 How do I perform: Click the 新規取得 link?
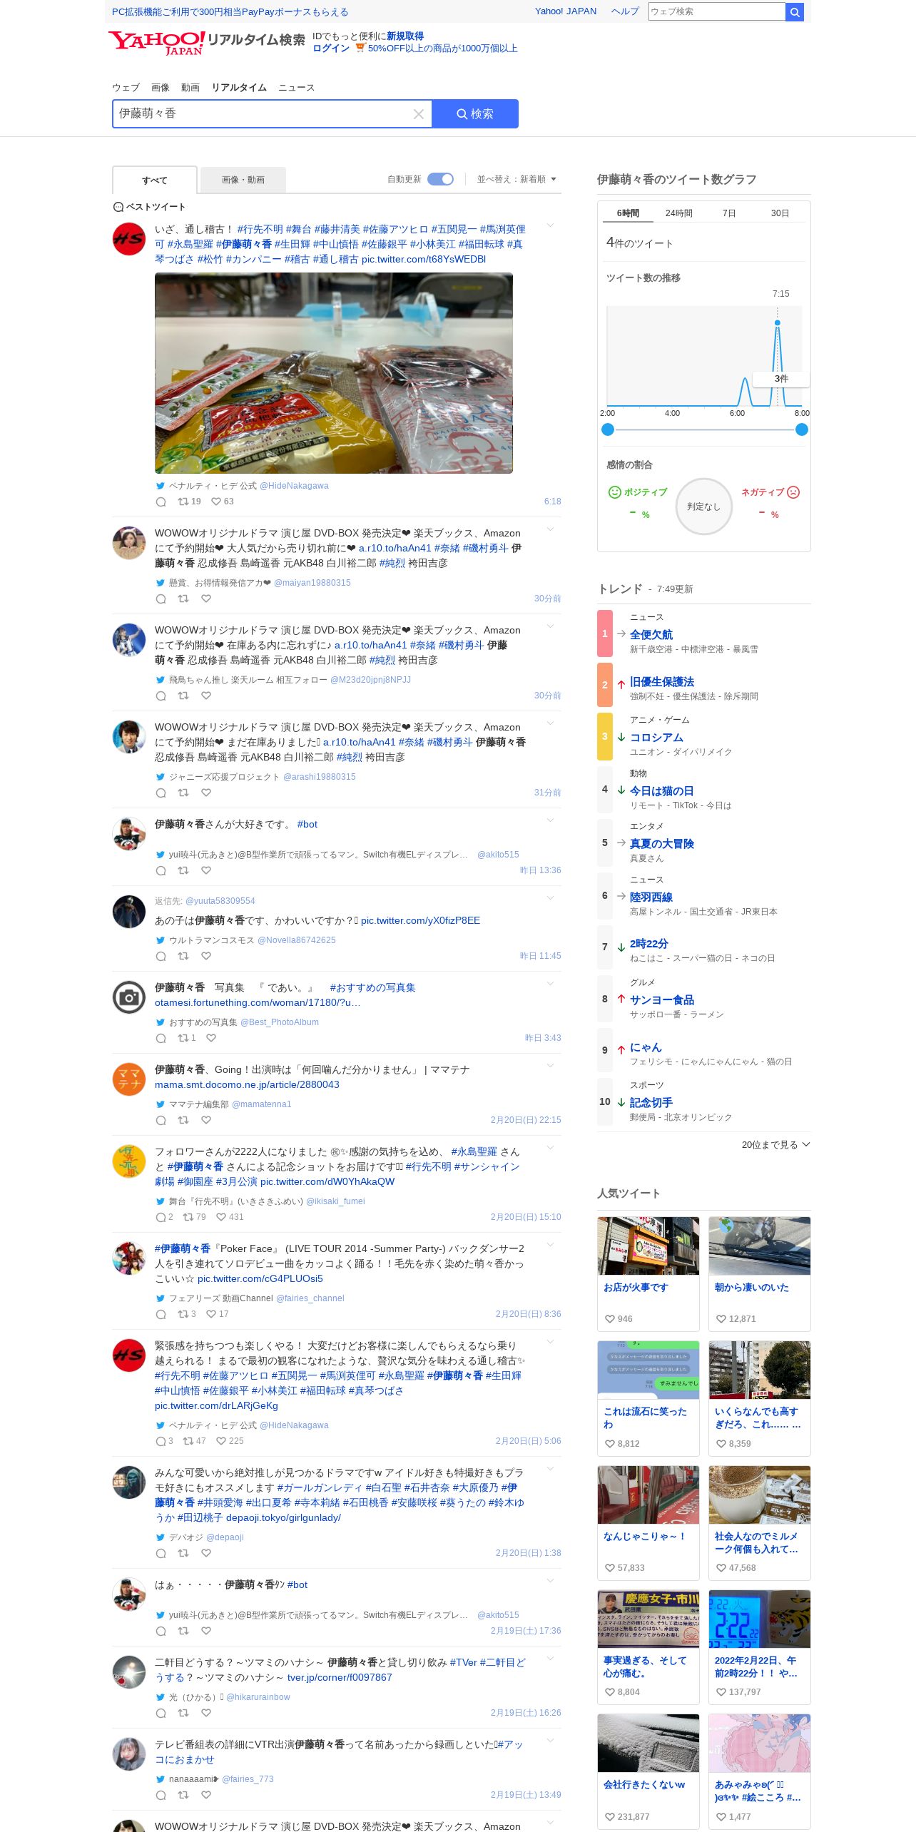pos(405,36)
